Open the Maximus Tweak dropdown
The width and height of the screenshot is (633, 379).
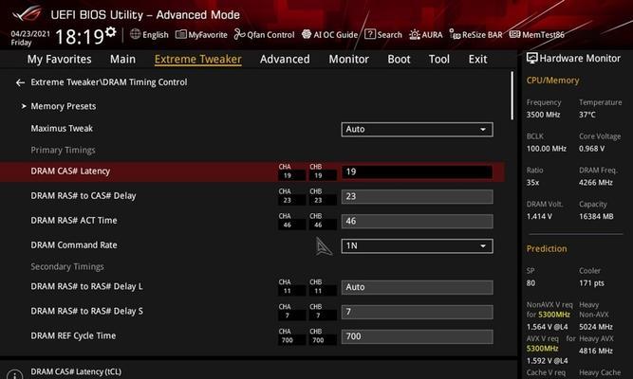[x=417, y=130]
